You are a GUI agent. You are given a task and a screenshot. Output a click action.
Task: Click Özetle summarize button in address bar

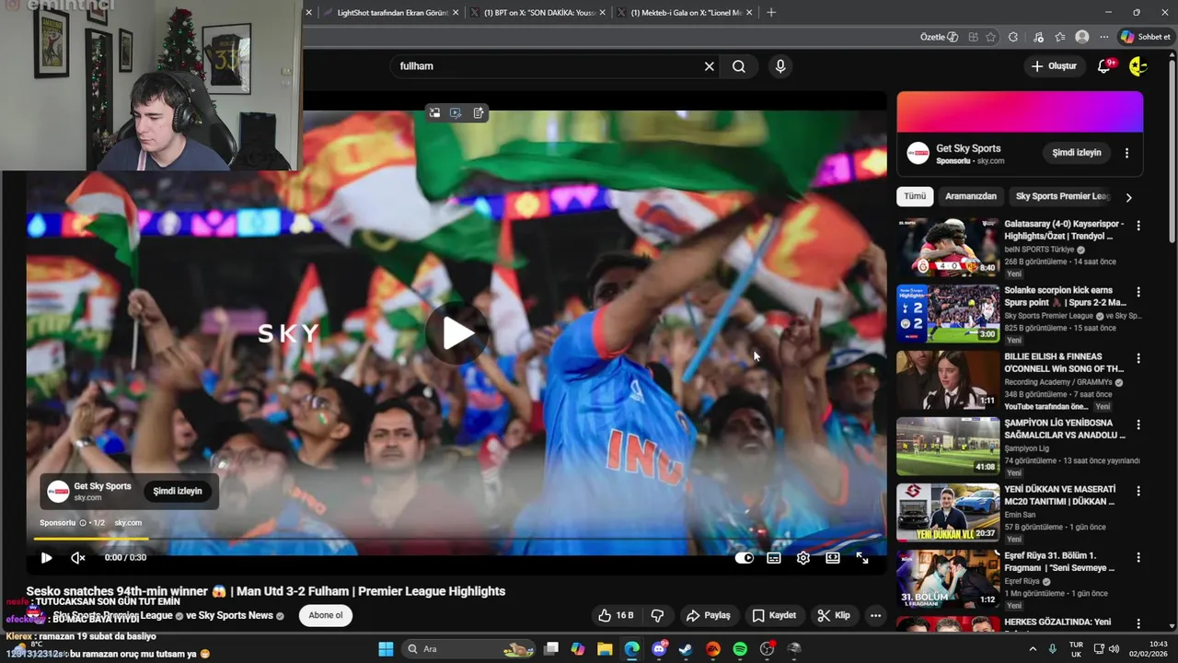939,37
